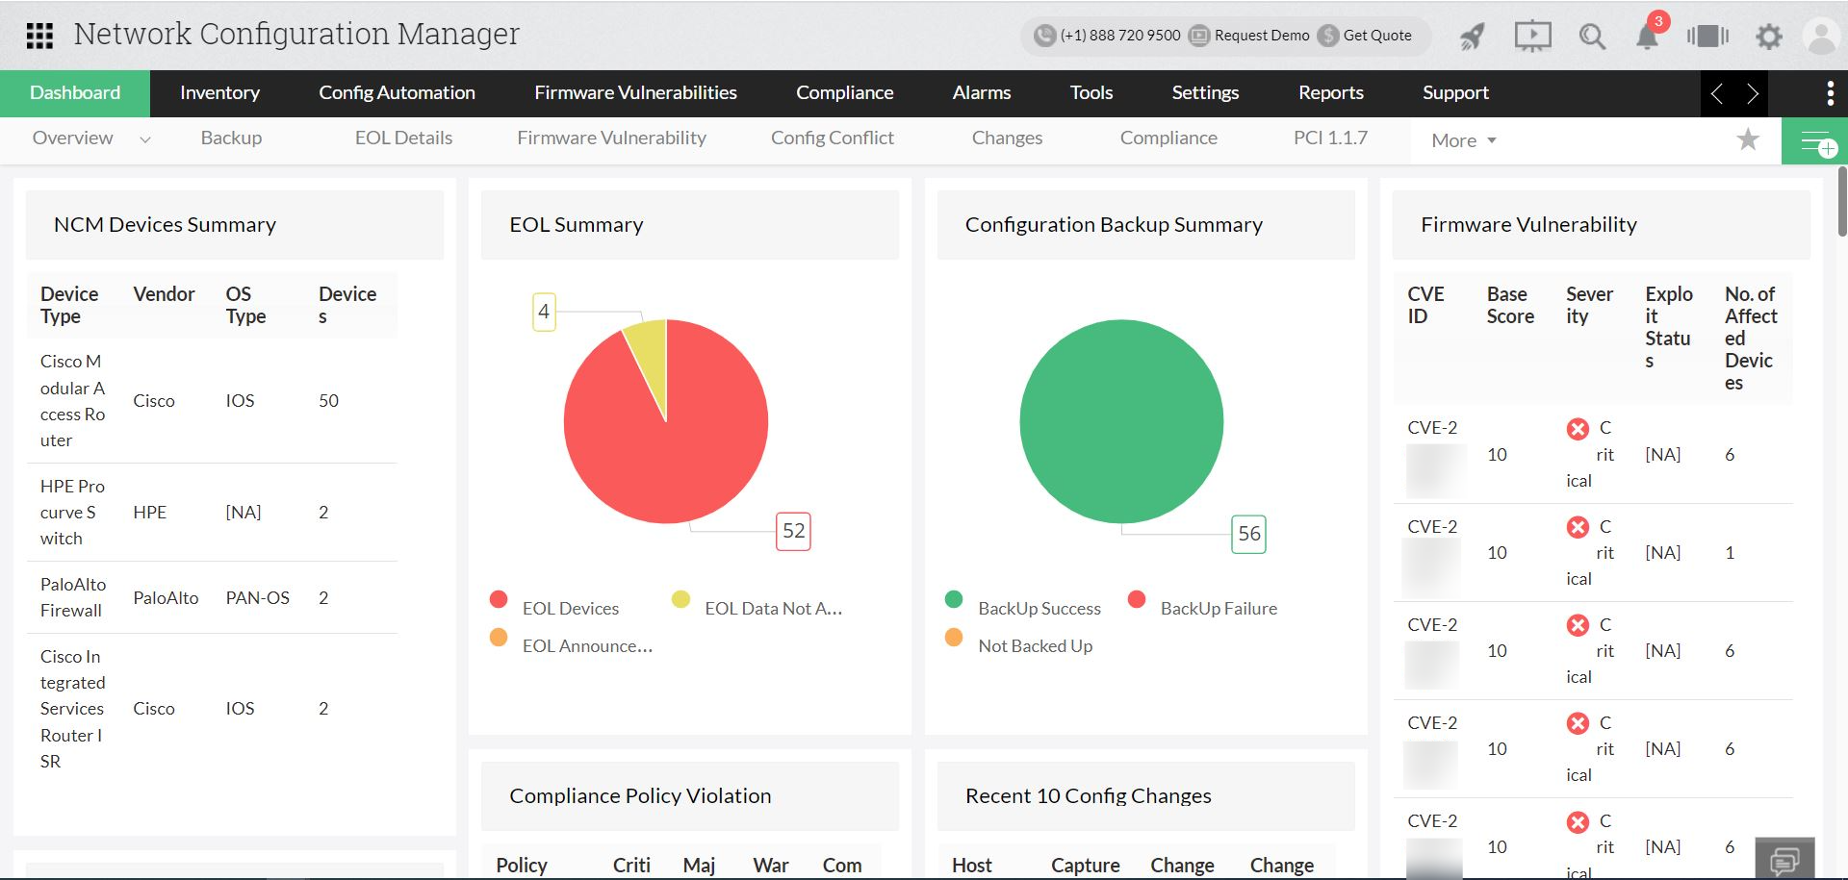
Task: Click the Get Quote button
Action: pos(1375,36)
